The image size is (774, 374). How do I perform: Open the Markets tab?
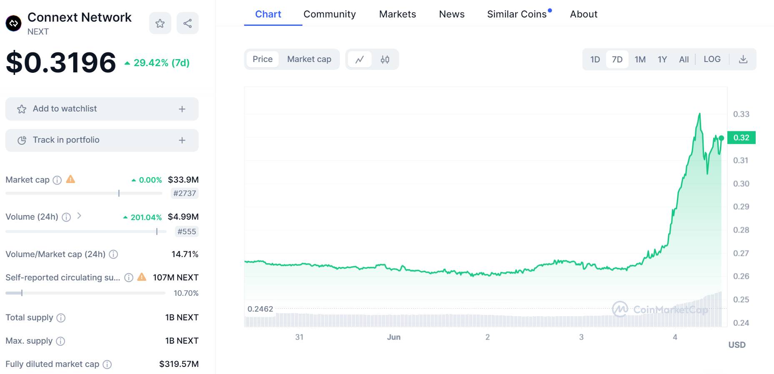[x=397, y=14]
